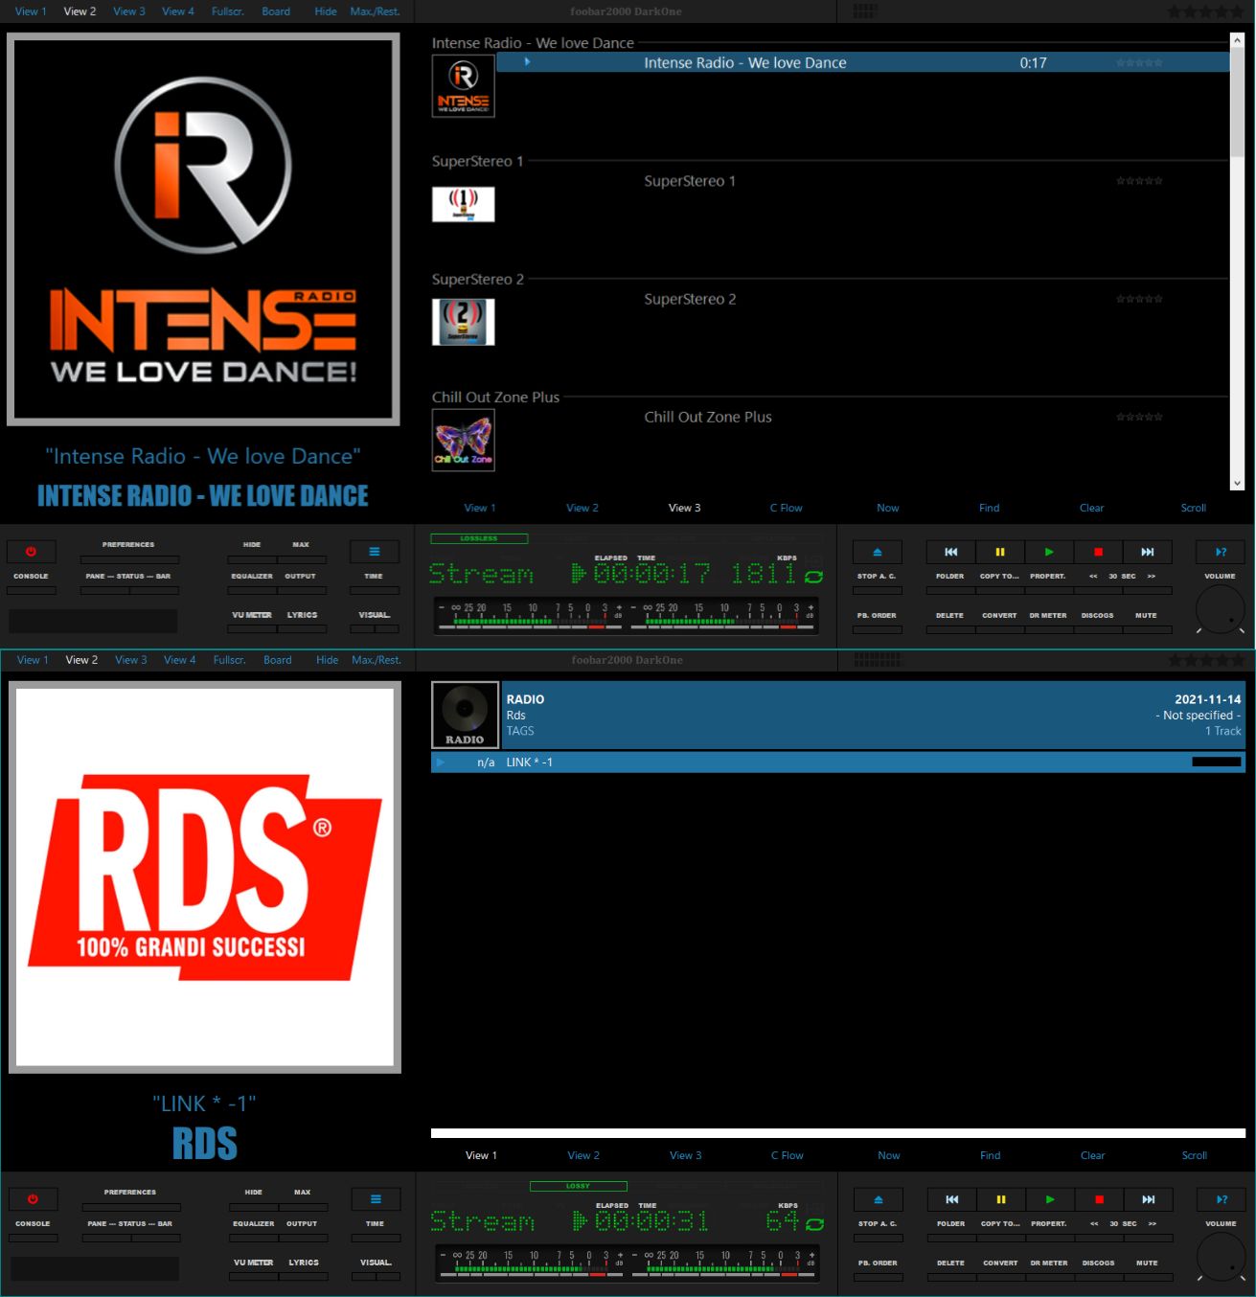Image resolution: width=1256 pixels, height=1297 pixels.
Task: Select the SuperStereo 1 track row
Action: pos(862,181)
